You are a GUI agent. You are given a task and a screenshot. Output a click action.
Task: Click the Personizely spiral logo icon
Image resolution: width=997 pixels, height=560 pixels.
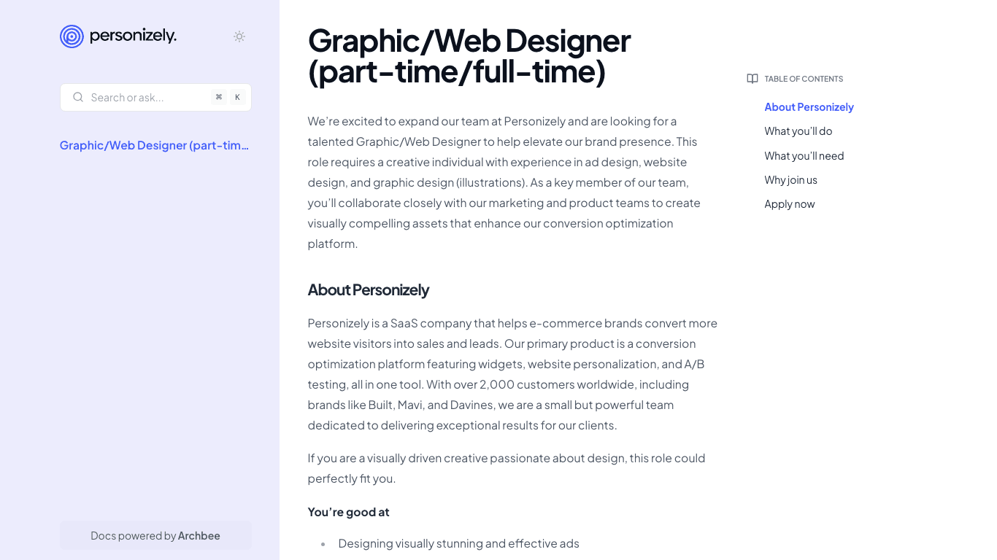click(x=71, y=36)
